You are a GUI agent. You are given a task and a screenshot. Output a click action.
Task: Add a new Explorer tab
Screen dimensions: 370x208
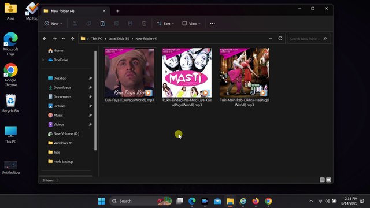pyautogui.click(x=117, y=11)
